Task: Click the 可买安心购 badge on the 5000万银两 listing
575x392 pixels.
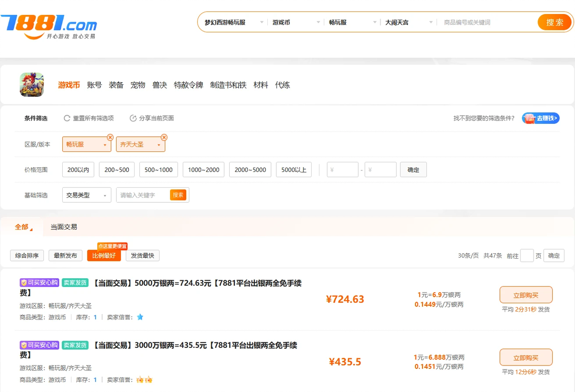Action: 39,283
